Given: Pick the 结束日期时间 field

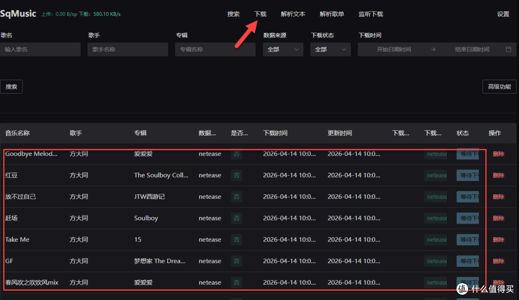Looking at the screenshot, I should click(x=472, y=49).
